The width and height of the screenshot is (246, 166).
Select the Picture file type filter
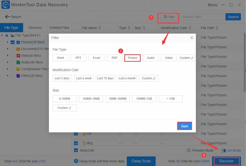point(132,58)
